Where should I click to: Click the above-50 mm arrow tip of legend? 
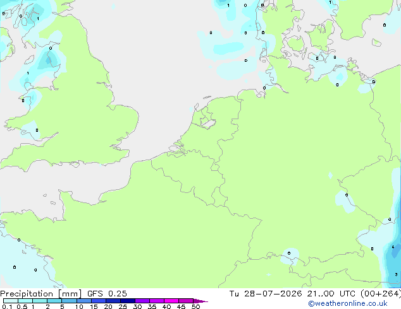coord(200,301)
